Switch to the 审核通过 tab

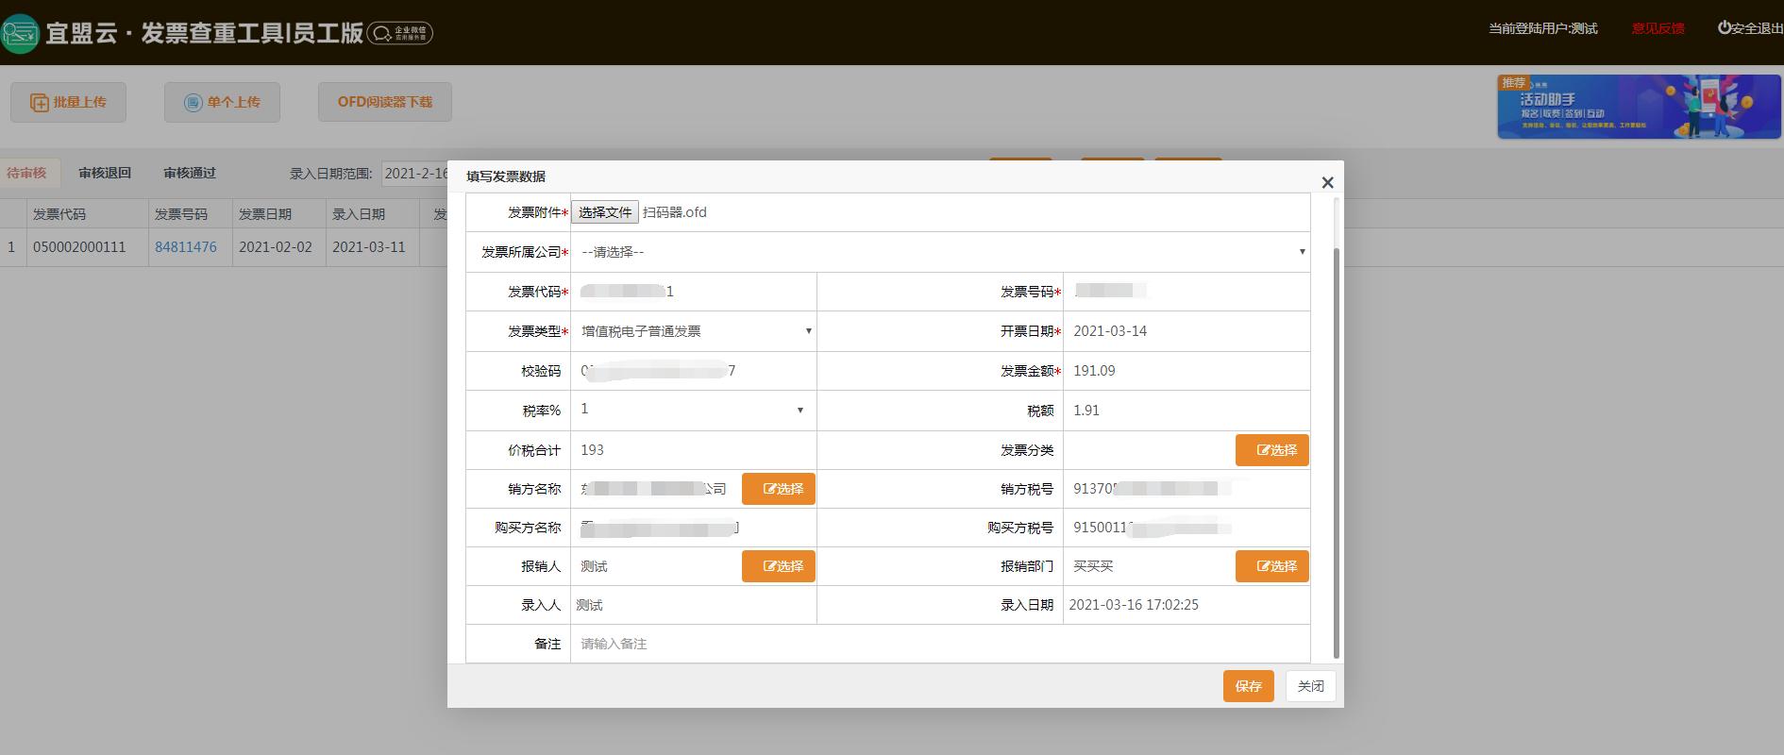coord(190,173)
